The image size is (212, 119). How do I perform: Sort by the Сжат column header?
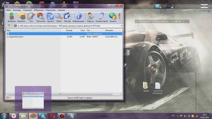pos(82,30)
